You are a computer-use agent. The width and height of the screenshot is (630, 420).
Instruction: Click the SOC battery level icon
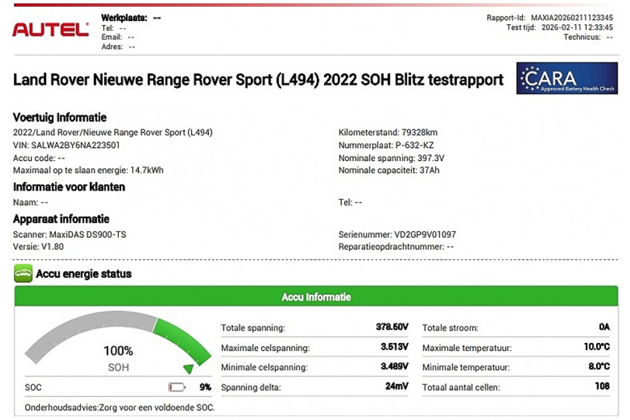[x=177, y=387]
